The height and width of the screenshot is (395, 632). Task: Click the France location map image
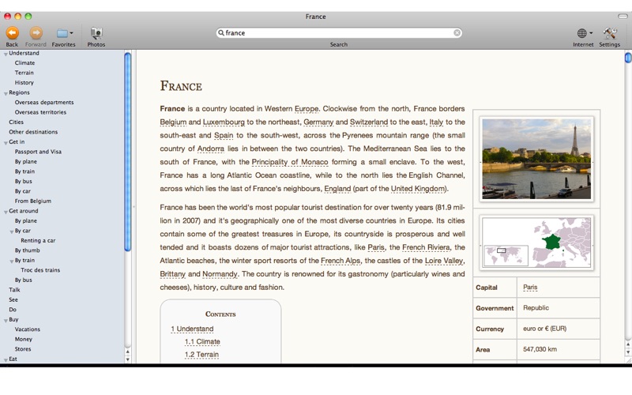coord(536,243)
